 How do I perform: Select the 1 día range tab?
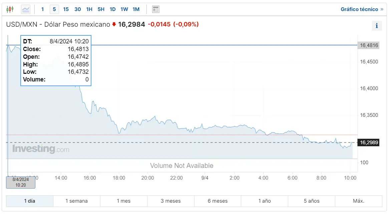(30, 201)
